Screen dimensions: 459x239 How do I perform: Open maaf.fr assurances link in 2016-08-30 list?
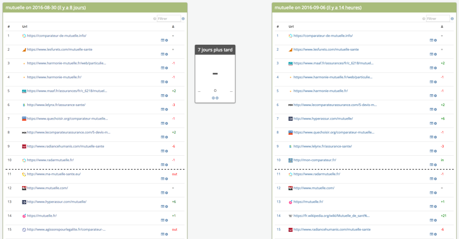tap(67, 91)
